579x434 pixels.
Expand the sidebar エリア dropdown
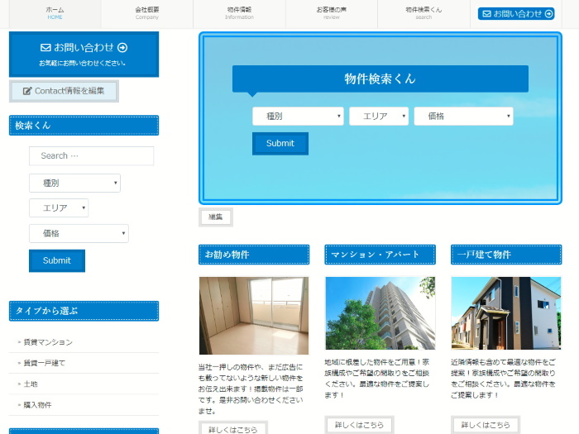[59, 208]
